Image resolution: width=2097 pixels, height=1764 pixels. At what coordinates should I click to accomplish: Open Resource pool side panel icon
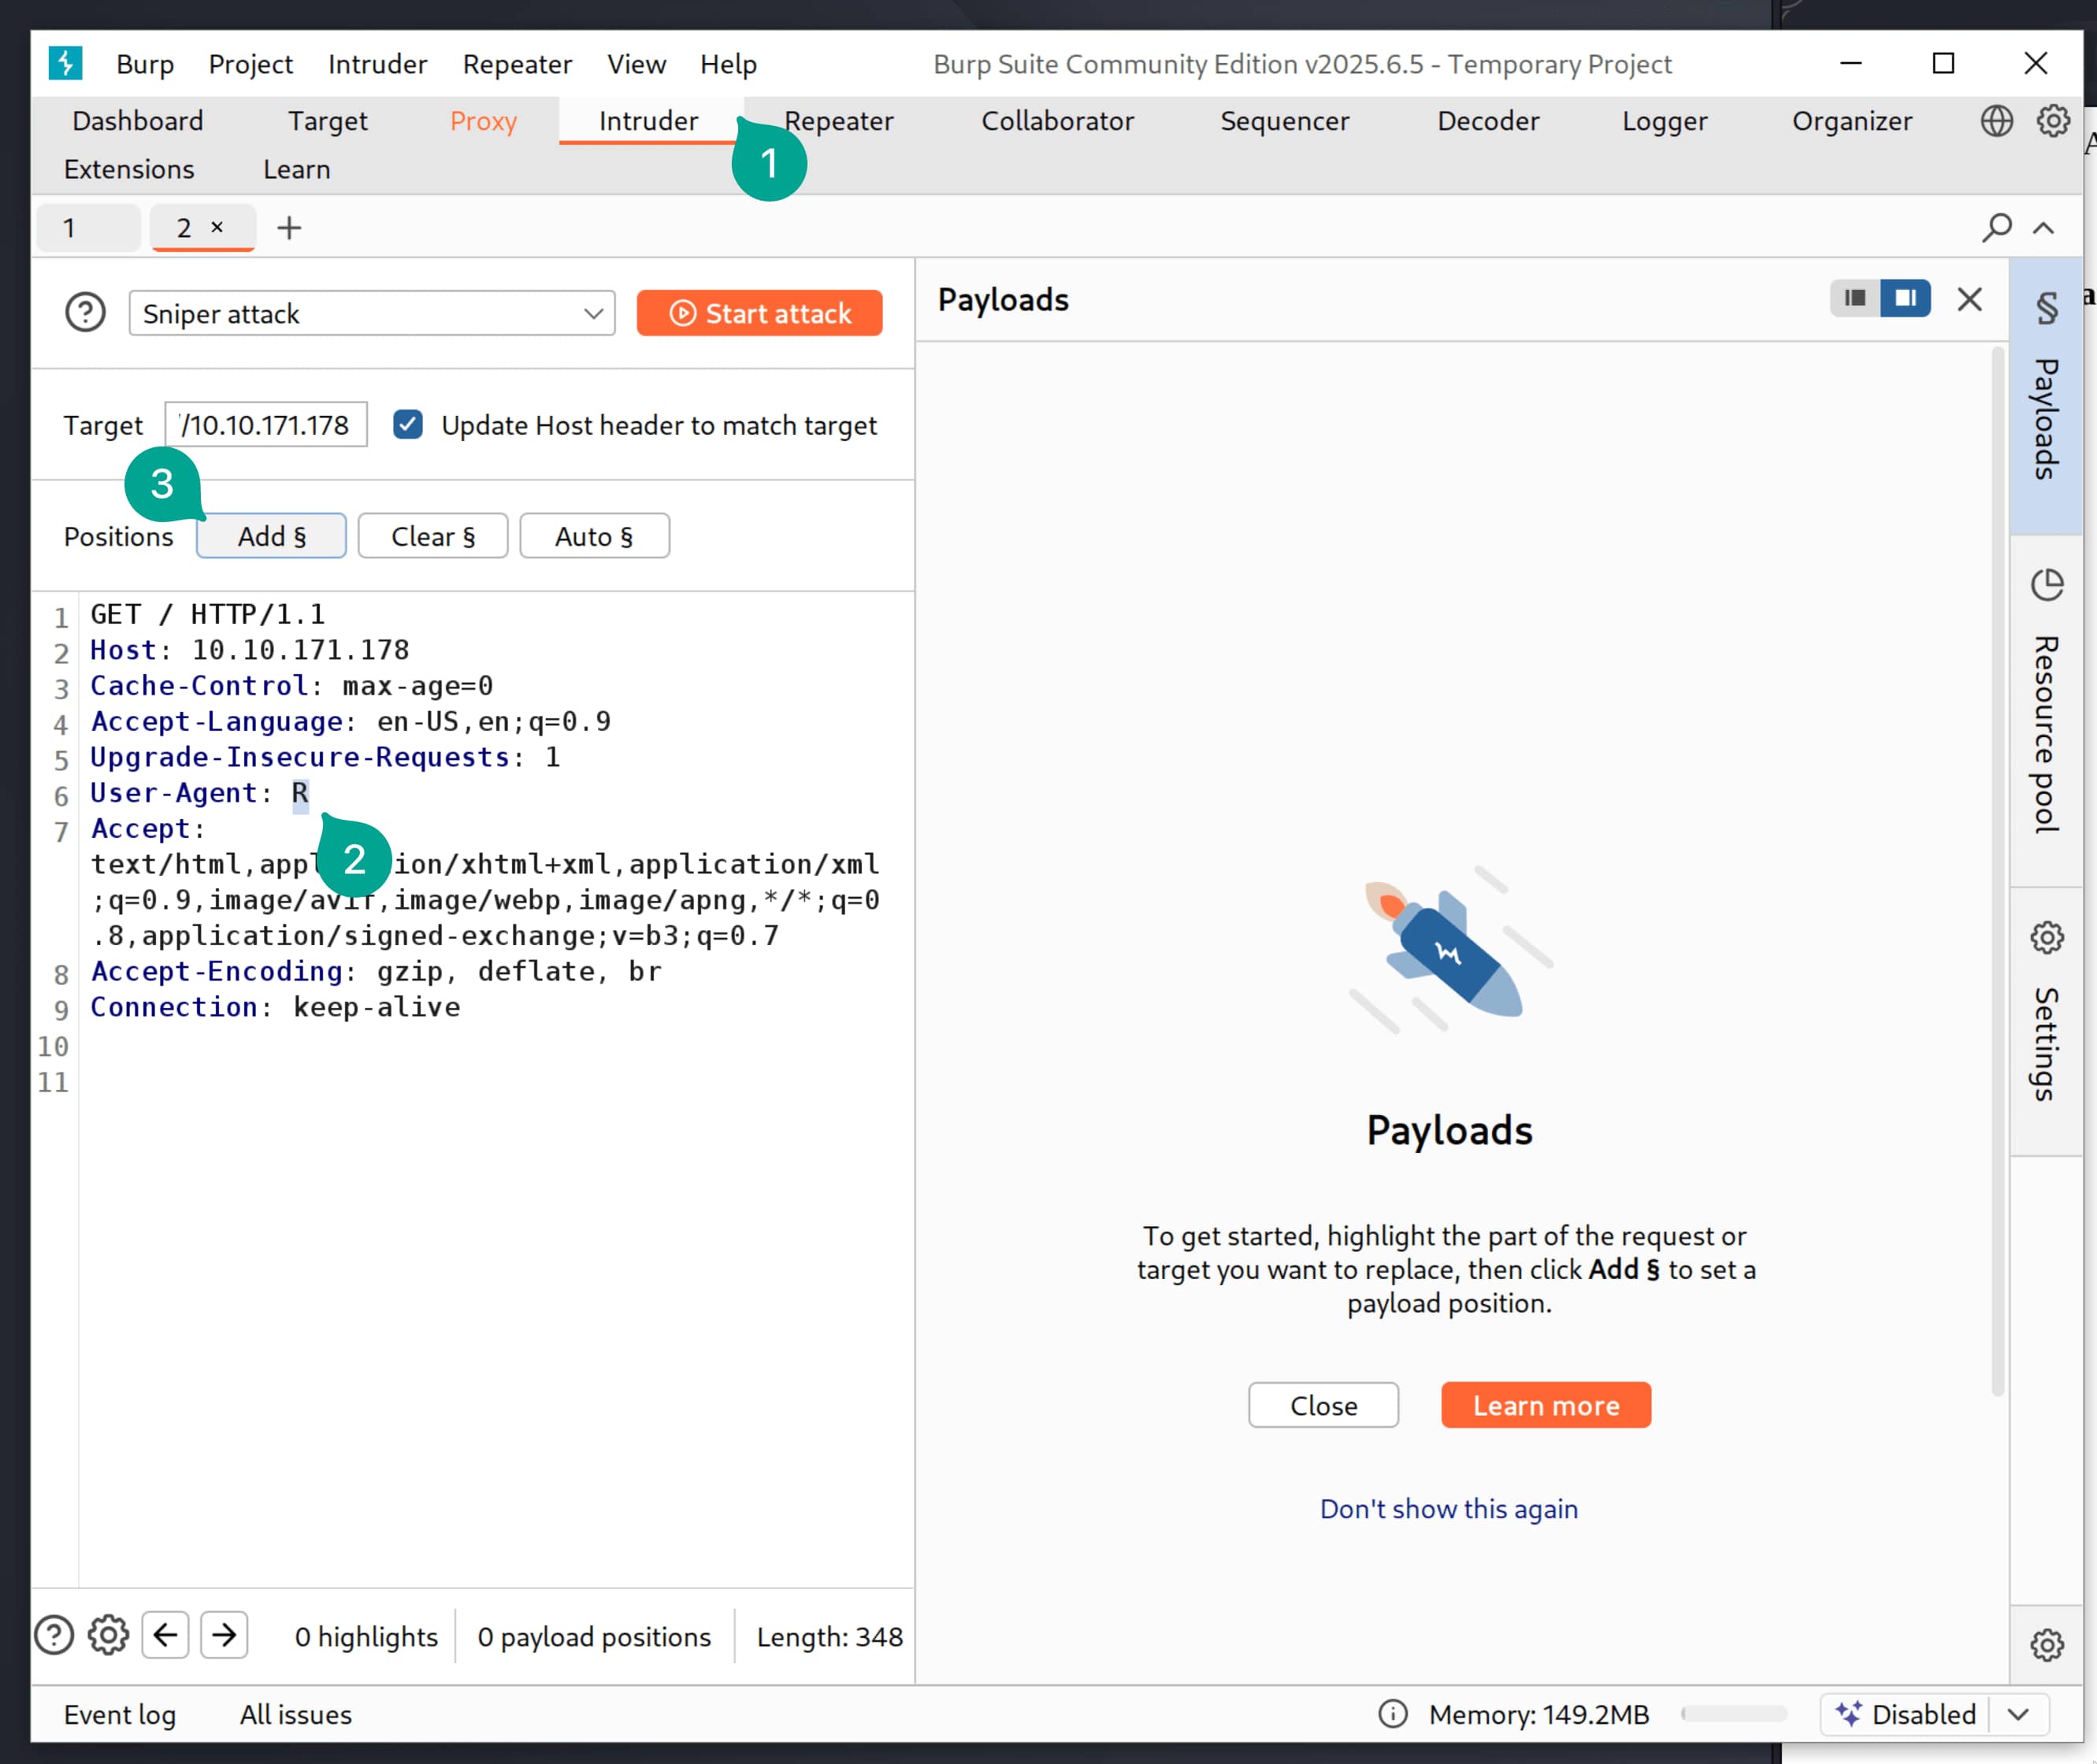click(x=2047, y=585)
